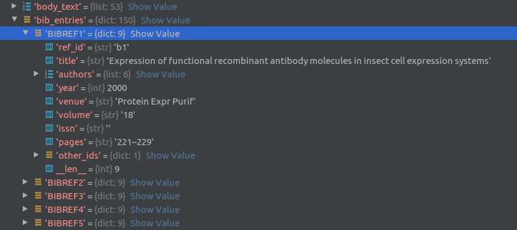Collapse the 'BIBREF1' entry

click(25, 33)
